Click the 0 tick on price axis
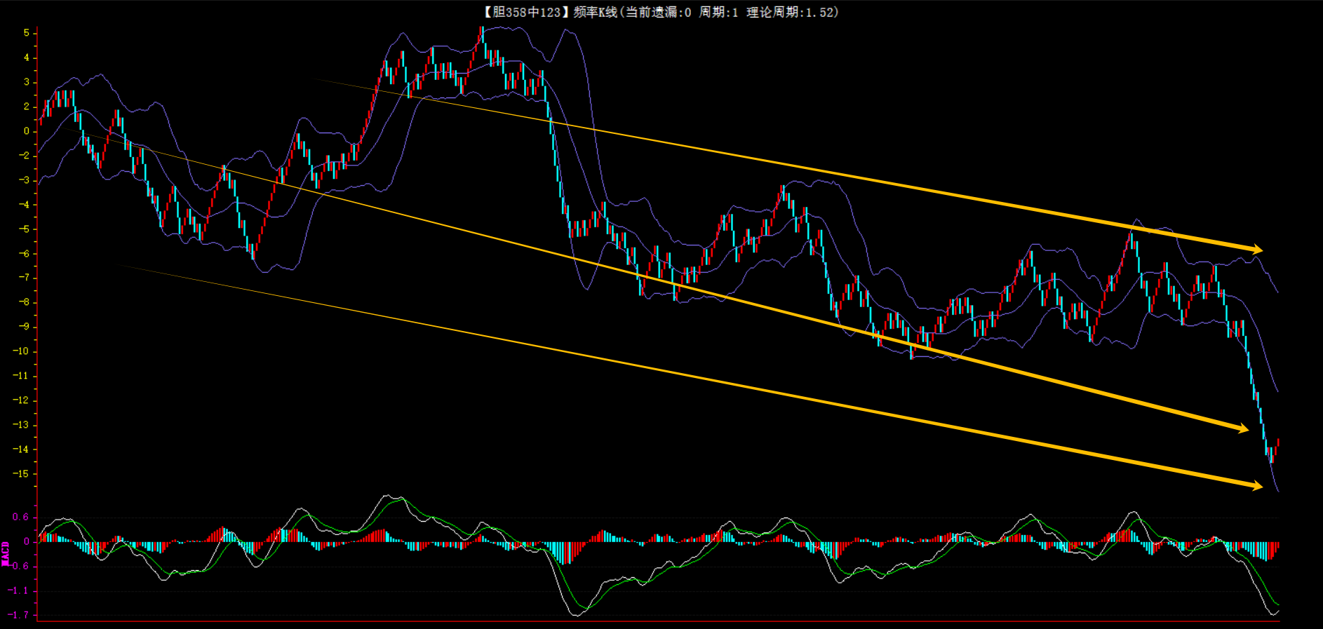 point(26,131)
